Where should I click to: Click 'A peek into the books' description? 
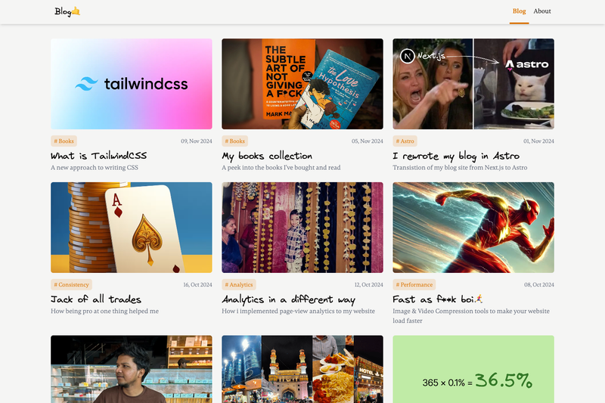pos(281,168)
